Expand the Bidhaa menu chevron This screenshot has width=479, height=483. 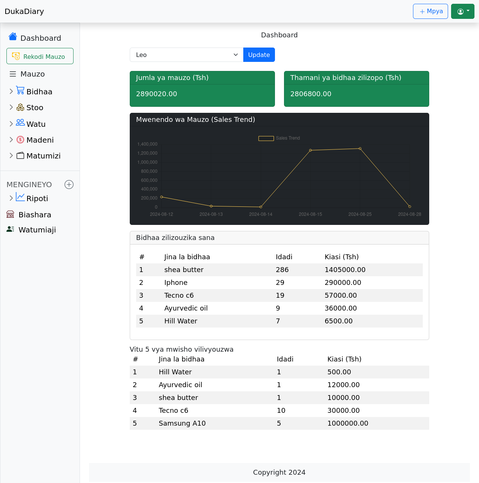click(11, 91)
